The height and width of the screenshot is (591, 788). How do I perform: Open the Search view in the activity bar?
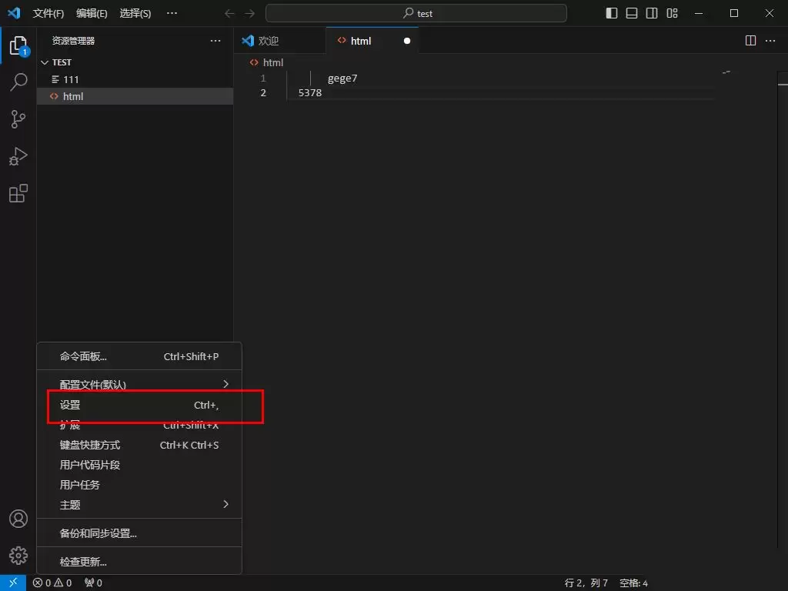pyautogui.click(x=18, y=82)
